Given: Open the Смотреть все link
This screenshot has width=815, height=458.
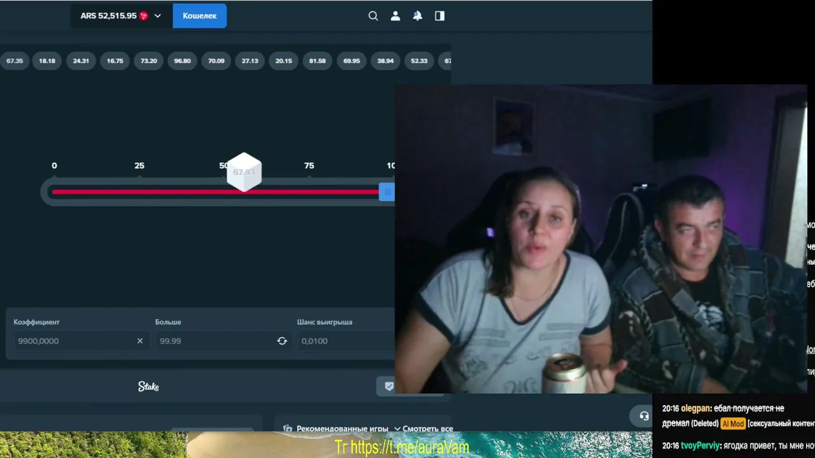Looking at the screenshot, I should click(428, 429).
